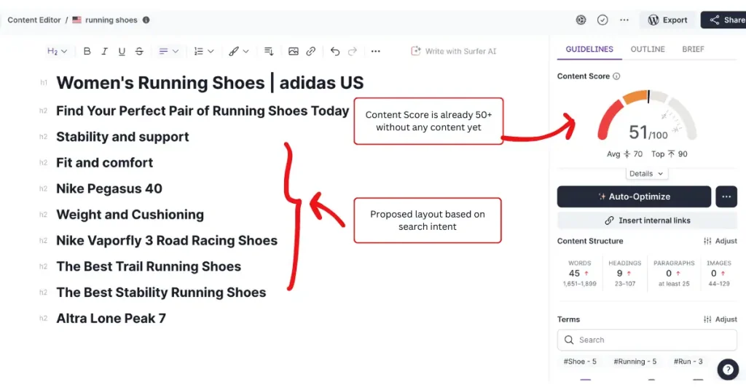Viewport: 746px width, 390px height.
Task: Switch to the OUTLINE tab
Action: [x=648, y=49]
